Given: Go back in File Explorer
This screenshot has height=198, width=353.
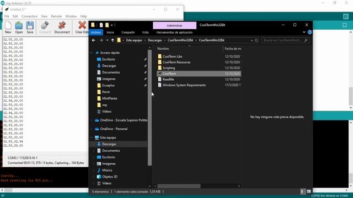Looking at the screenshot, I should (x=94, y=40).
